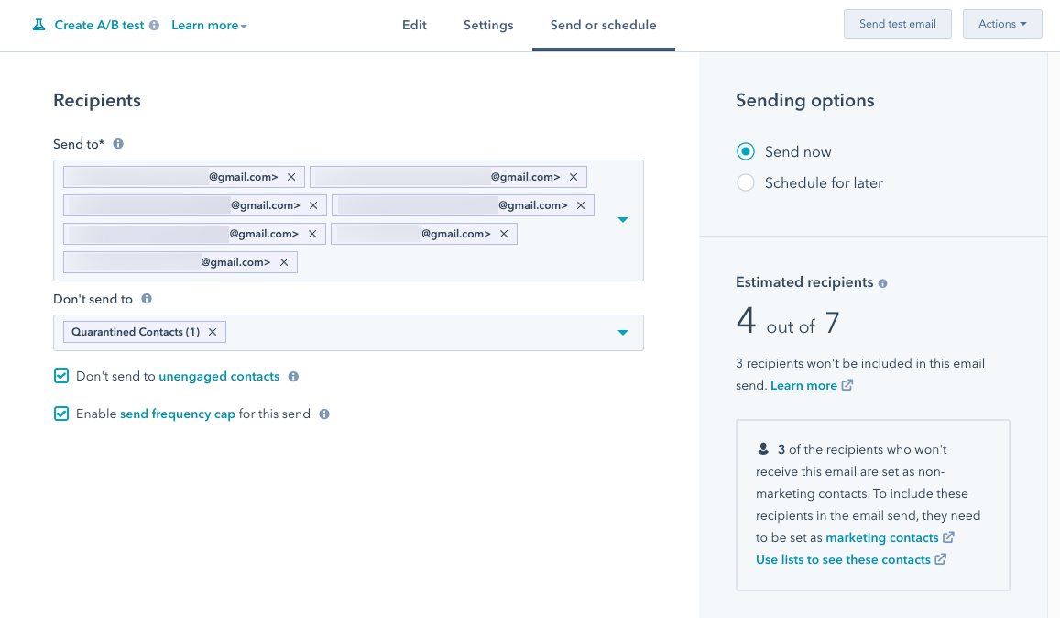Screen dimensions: 1060x618
Task: Expand the Send to recipients dropdown arrow
Action: [623, 219]
